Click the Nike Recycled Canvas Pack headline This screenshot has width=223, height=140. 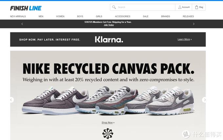(109, 69)
